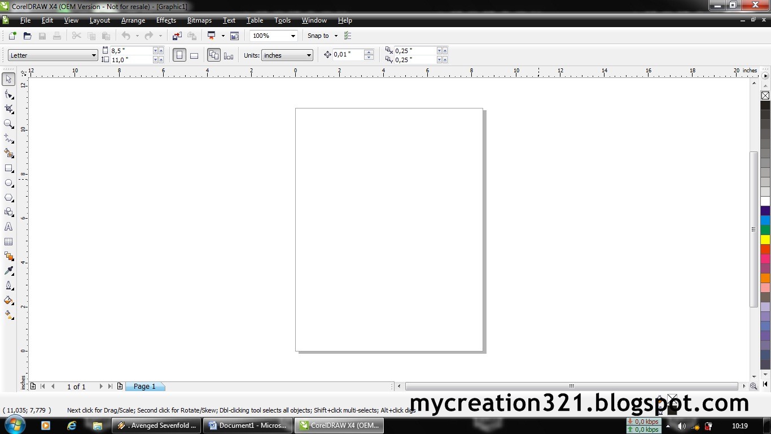This screenshot has height=434, width=771.
Task: Click the nudge offset field showing 0,01"
Action: pyautogui.click(x=348, y=55)
